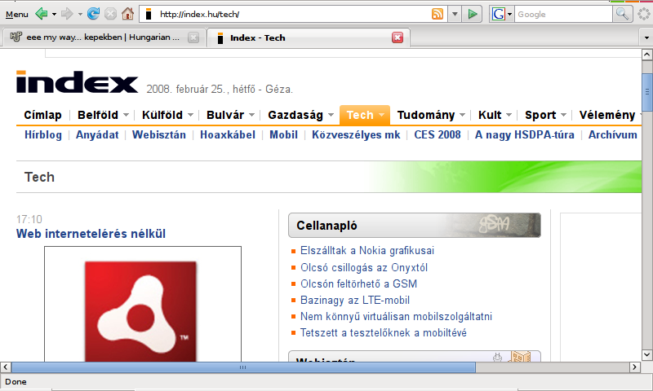Open the Sport section
Image resolution: width=653 pixels, height=391 pixels.
540,115
